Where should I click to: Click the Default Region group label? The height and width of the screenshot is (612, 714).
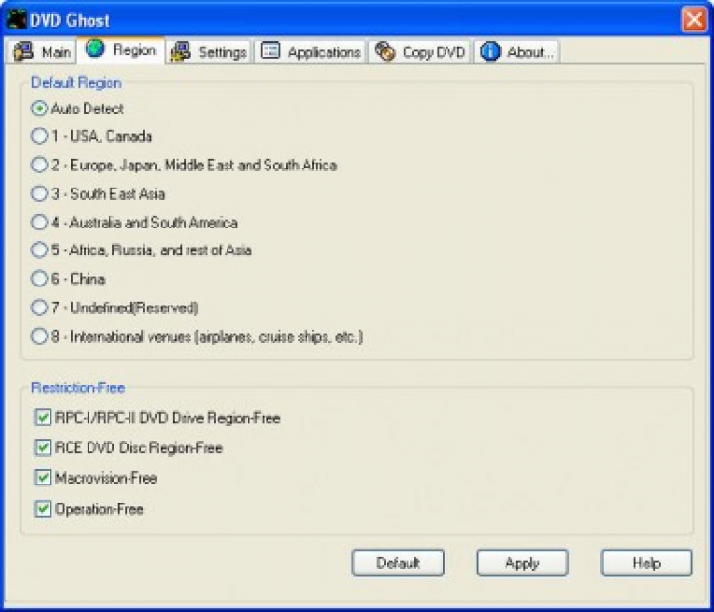[x=76, y=83]
